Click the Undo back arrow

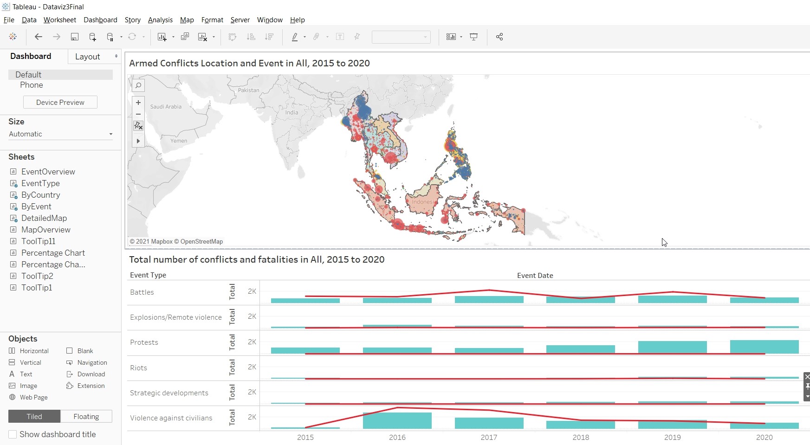click(39, 37)
